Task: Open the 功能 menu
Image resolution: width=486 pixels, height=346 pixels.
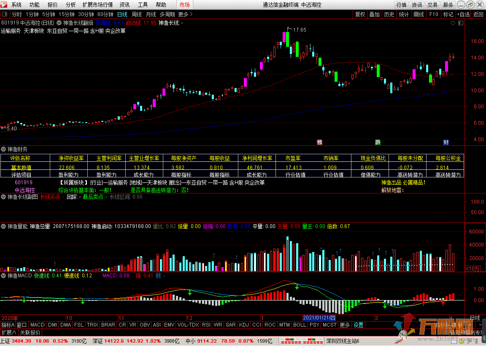Action: point(35,5)
